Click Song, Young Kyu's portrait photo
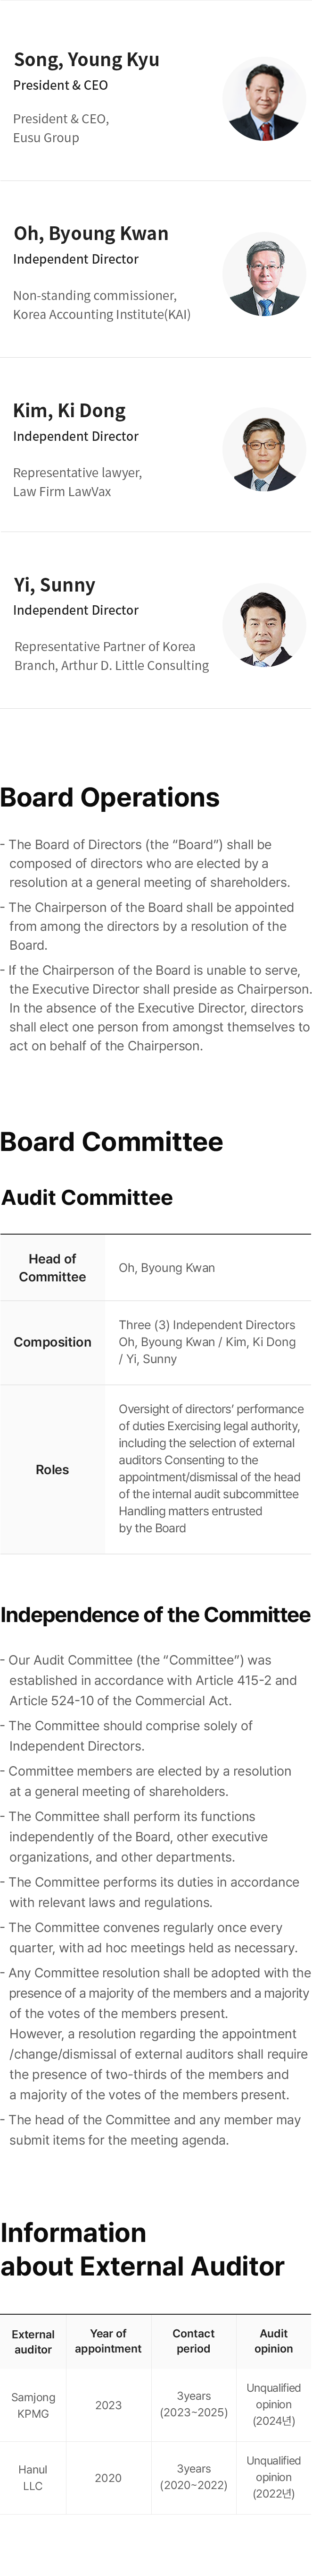The width and height of the screenshot is (312, 2576). point(263,100)
